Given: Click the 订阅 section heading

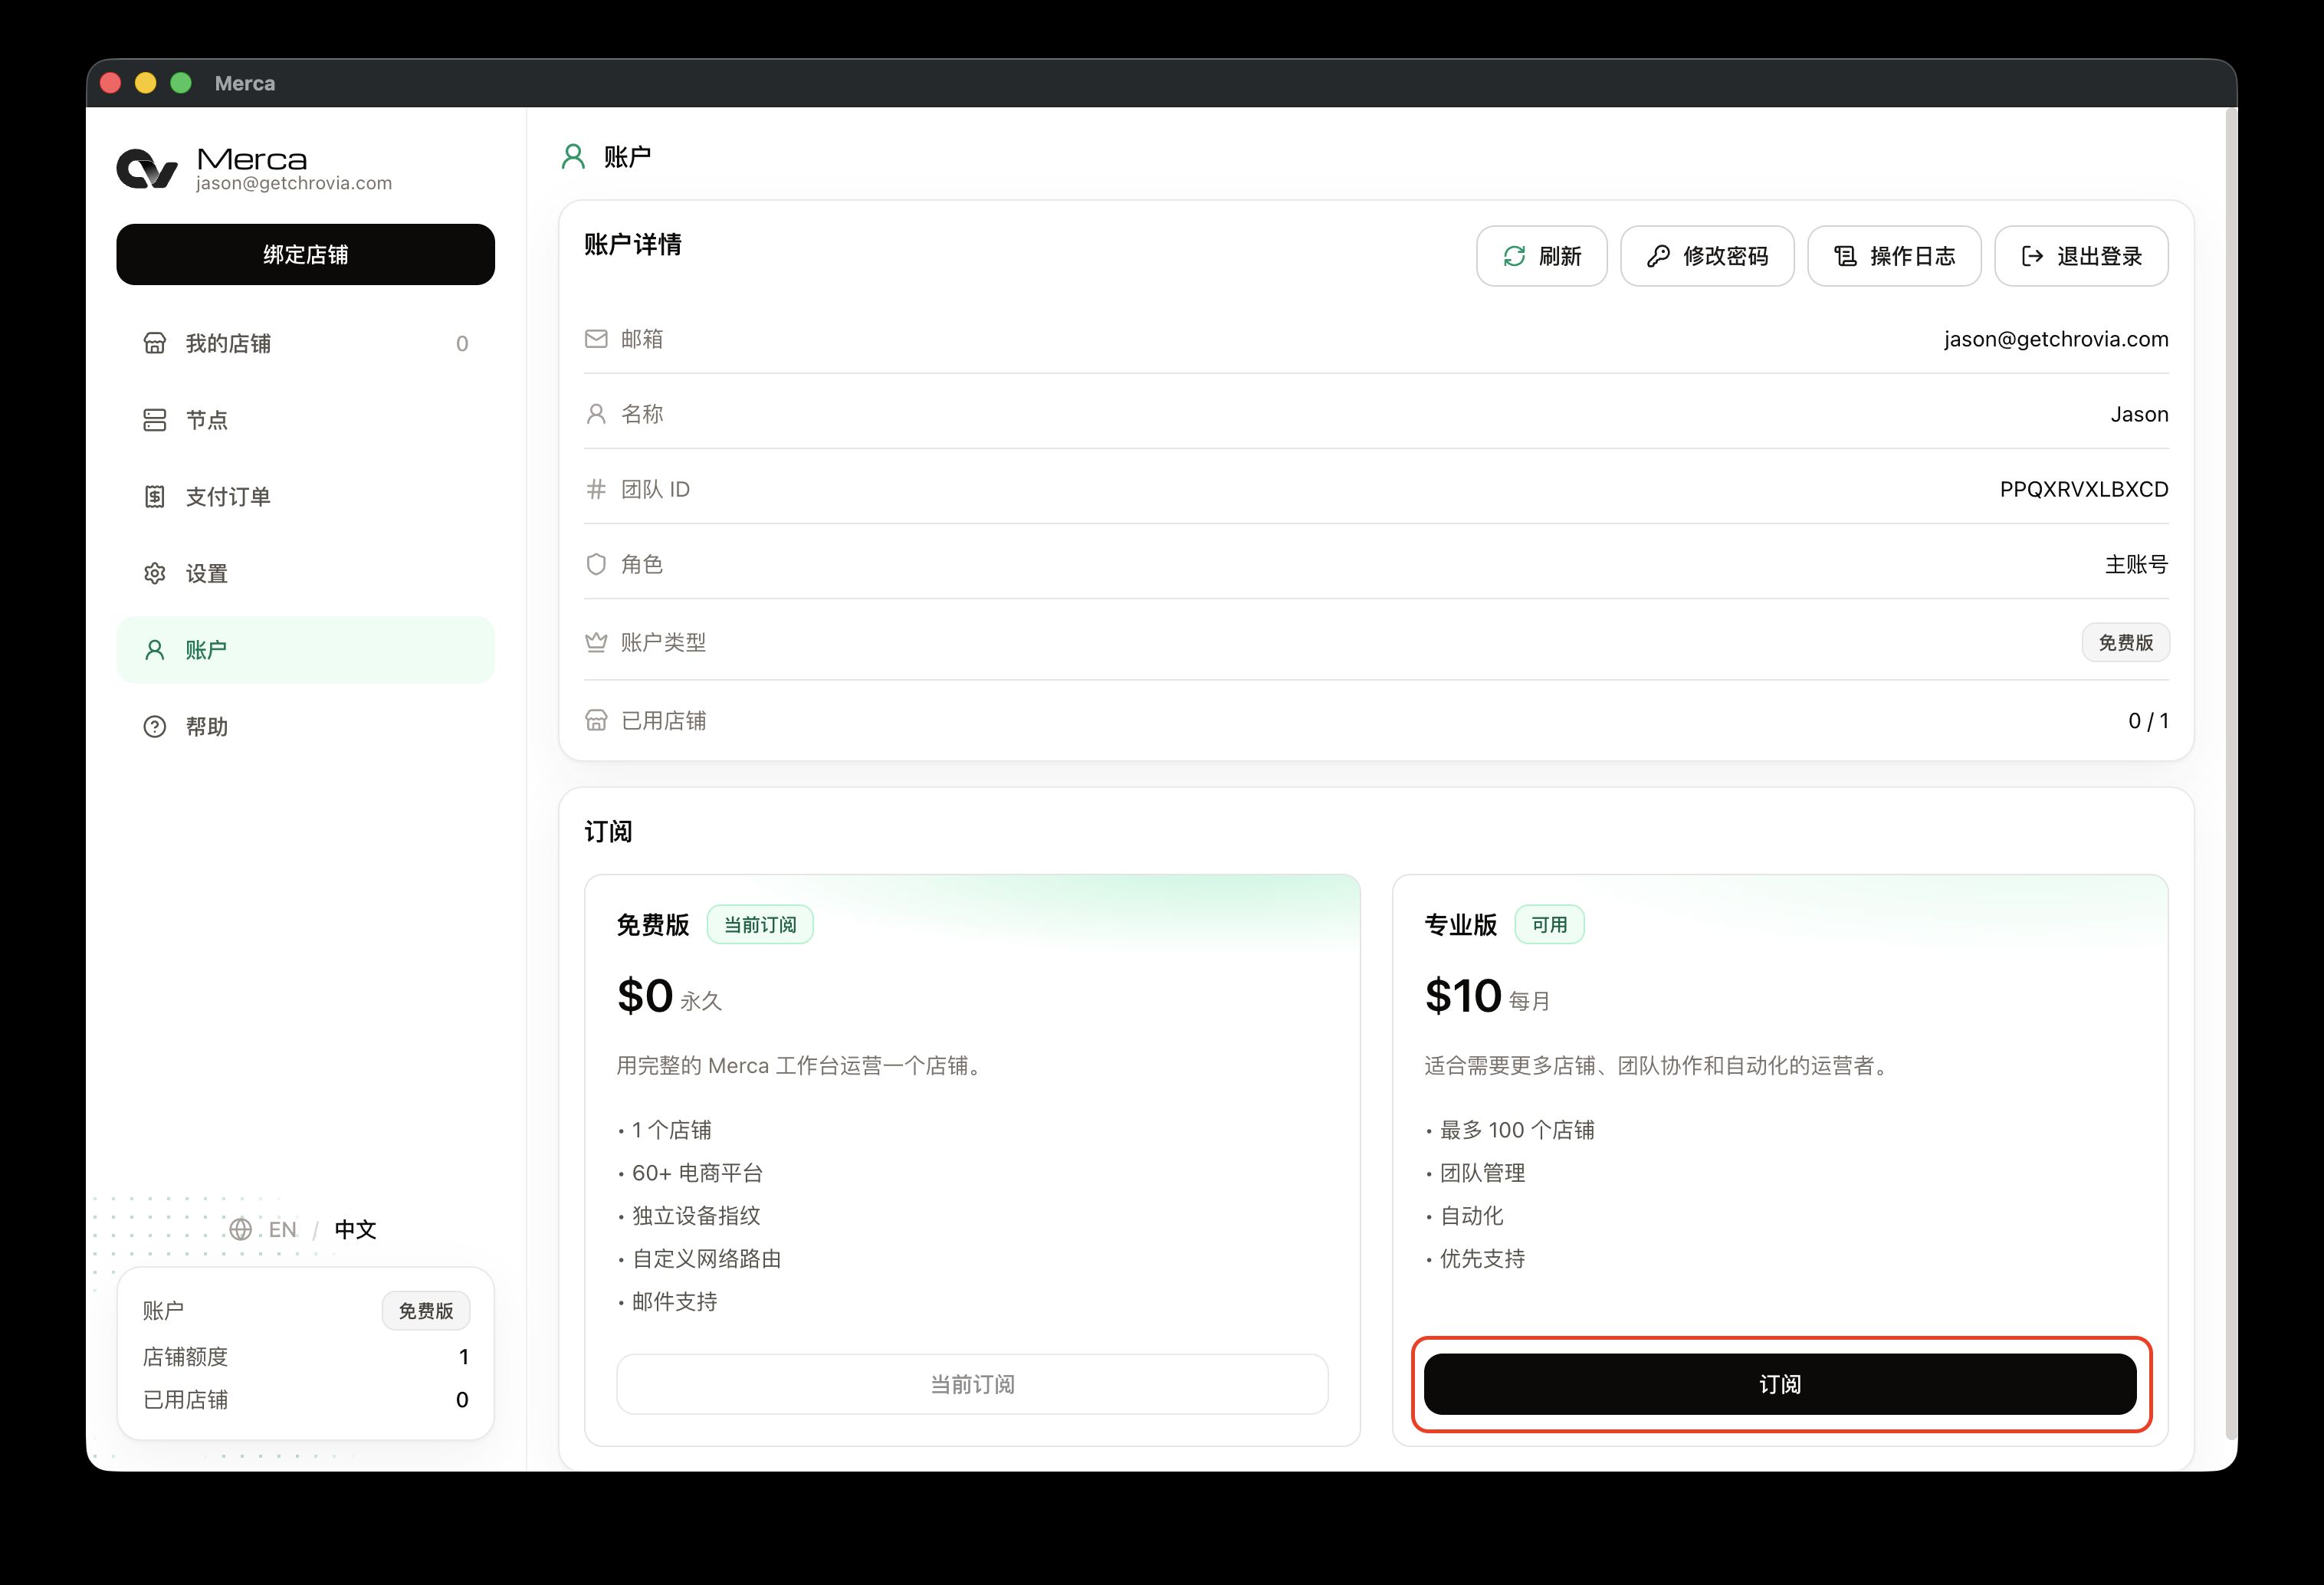Looking at the screenshot, I should click(608, 832).
